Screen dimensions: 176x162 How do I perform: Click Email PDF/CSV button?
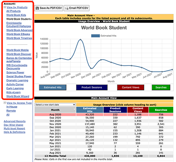76,8
